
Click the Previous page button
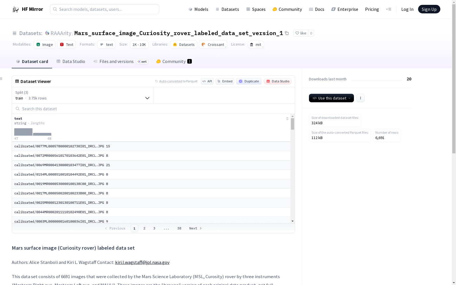click(115, 228)
